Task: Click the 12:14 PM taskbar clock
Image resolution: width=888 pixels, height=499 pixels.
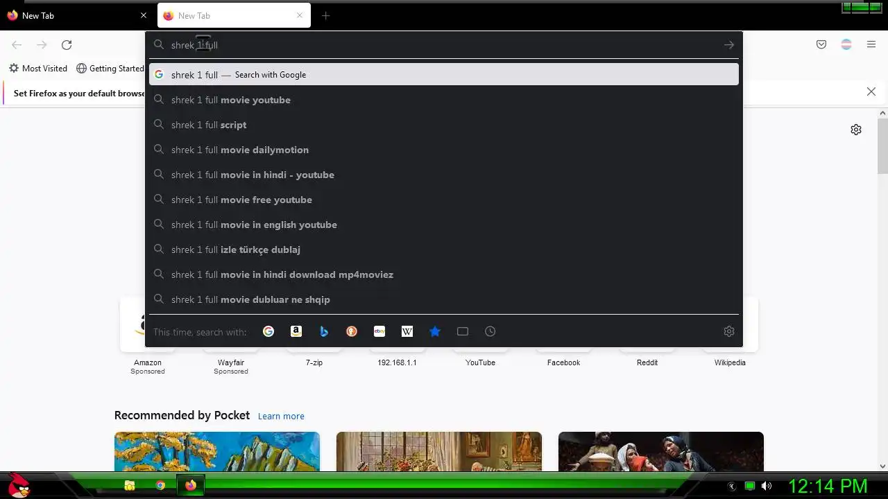Action: pyautogui.click(x=828, y=486)
